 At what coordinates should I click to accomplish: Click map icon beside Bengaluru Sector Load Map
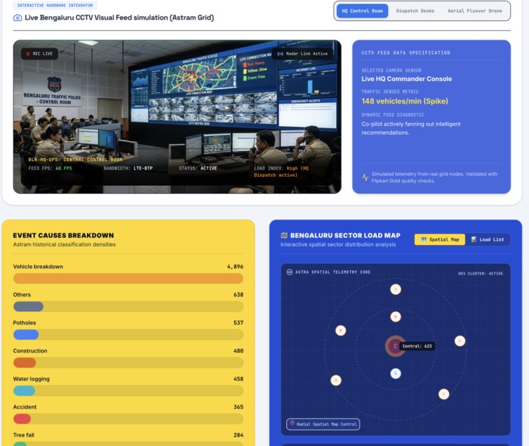[x=284, y=236]
